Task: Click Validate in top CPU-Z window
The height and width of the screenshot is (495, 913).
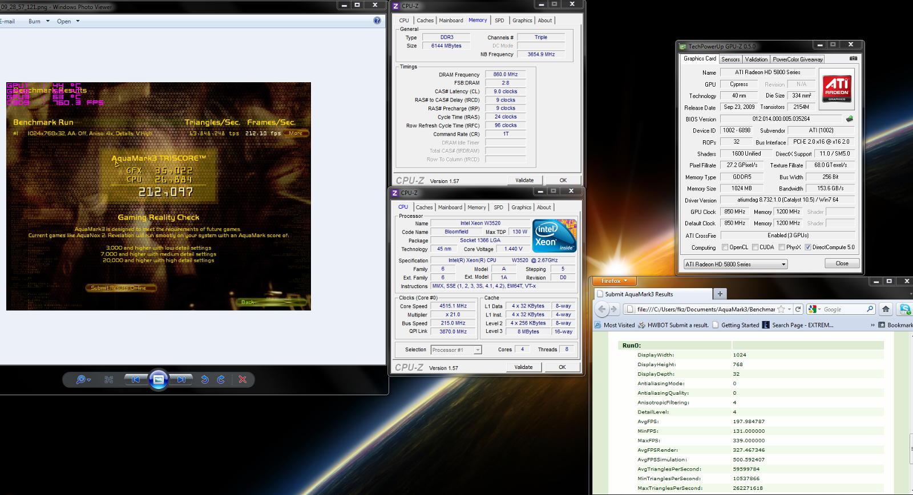Action: pos(524,180)
